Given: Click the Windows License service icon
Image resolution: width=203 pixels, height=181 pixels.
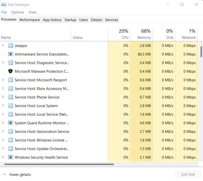Looking at the screenshot, I should [x=10, y=140].
